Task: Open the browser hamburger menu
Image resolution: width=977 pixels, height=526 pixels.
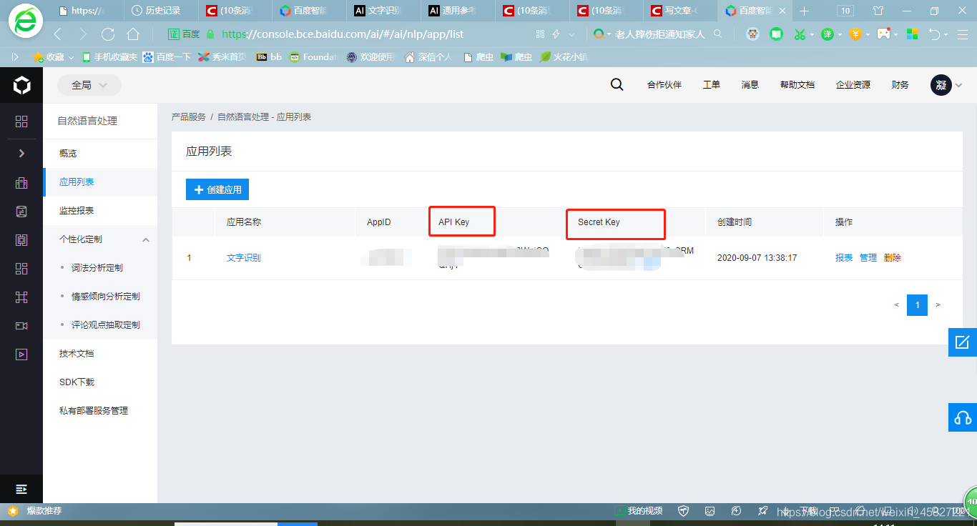Action: [962, 34]
